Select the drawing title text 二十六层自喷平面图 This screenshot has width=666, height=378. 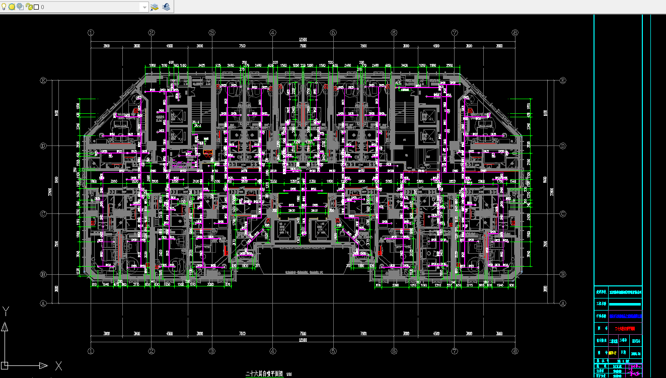pos(265,374)
